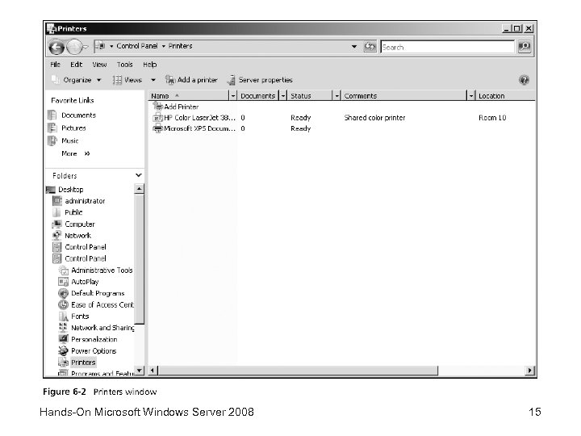Click the horizontal scrollbar left arrow
This screenshot has height=436, width=581.
tap(153, 370)
